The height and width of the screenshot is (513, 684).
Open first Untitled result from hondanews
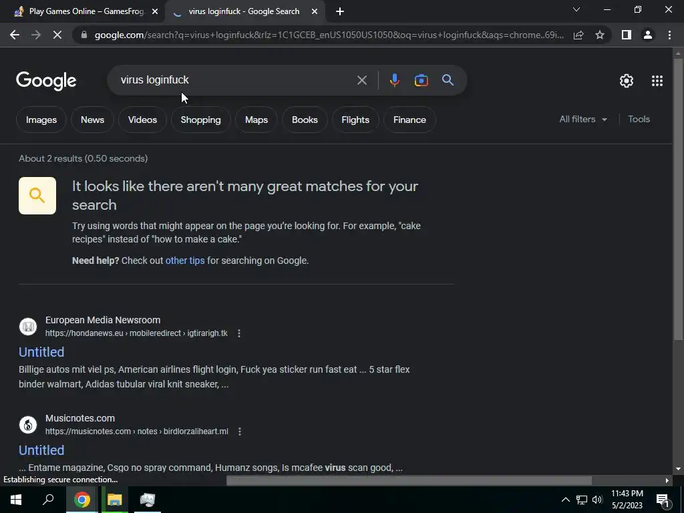point(41,352)
